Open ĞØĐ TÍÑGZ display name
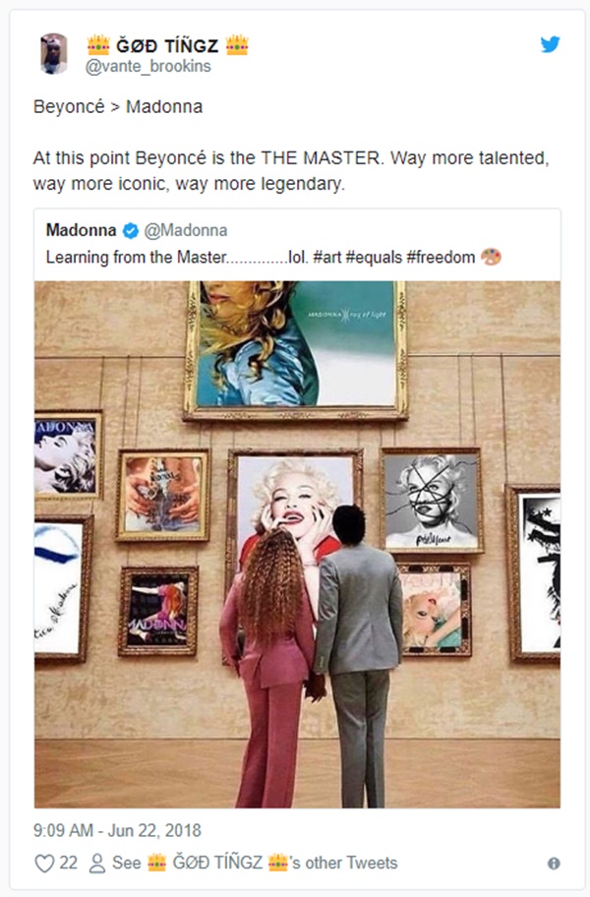 pyautogui.click(x=167, y=45)
